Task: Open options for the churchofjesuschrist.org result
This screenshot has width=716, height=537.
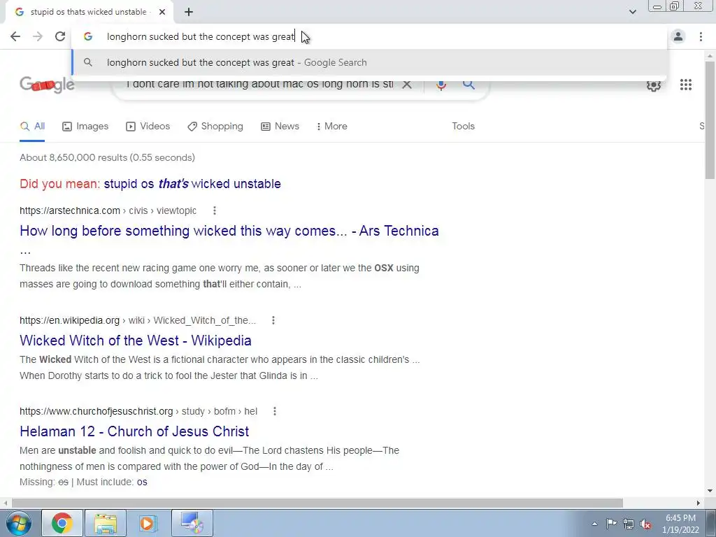Action: point(274,411)
